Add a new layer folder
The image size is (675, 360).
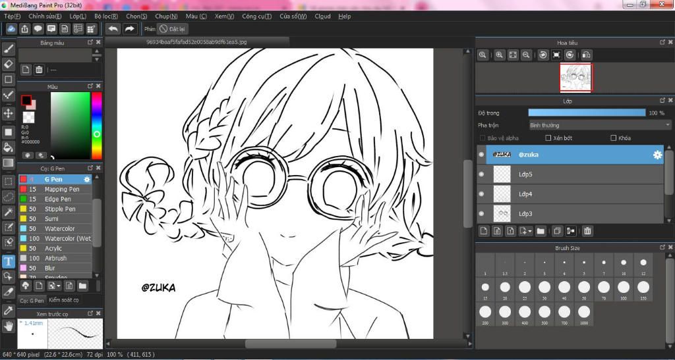[541, 231]
